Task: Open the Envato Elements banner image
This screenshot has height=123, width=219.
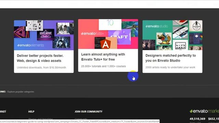Action: click(44, 35)
